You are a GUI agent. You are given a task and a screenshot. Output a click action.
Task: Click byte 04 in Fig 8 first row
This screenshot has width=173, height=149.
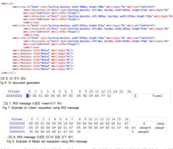coord(90,124)
